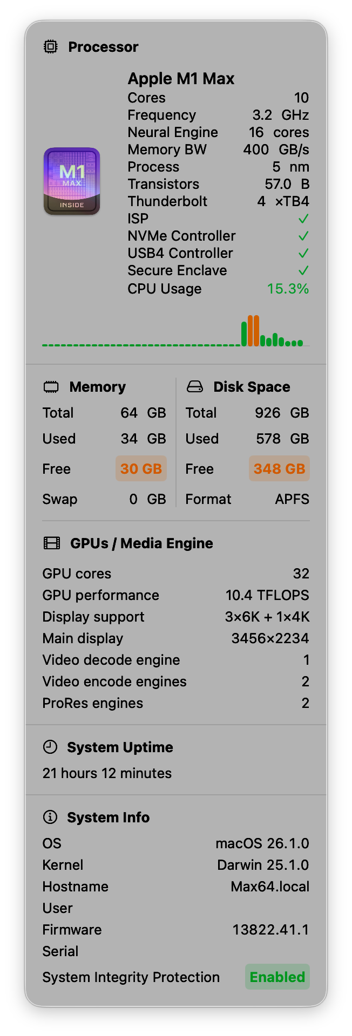Click the Secure Enclave checkmark
The image size is (352, 1036).
click(303, 270)
